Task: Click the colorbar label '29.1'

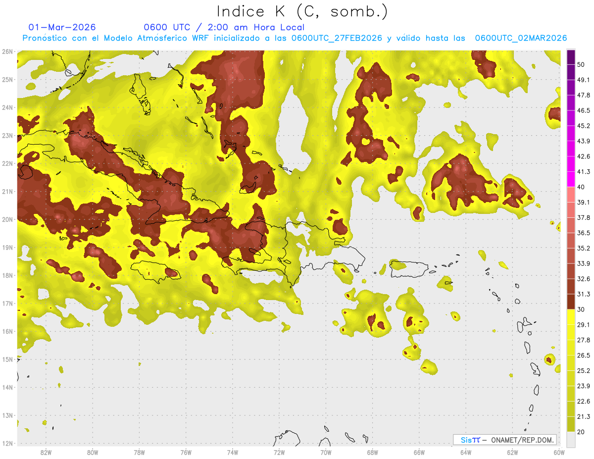Action: [583, 324]
